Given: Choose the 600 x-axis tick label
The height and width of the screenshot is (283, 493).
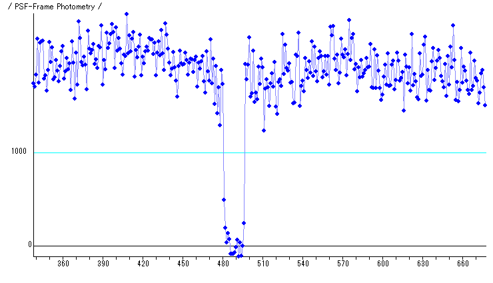Looking at the screenshot, I should pyautogui.click(x=383, y=264).
